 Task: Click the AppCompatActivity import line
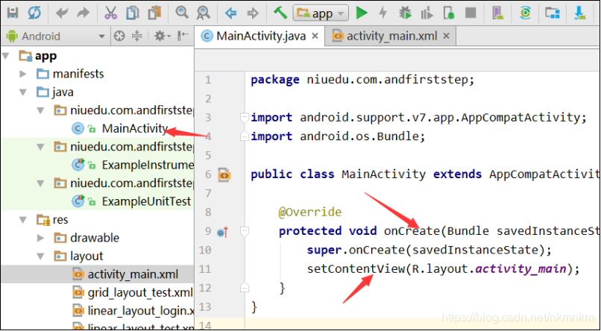point(418,117)
